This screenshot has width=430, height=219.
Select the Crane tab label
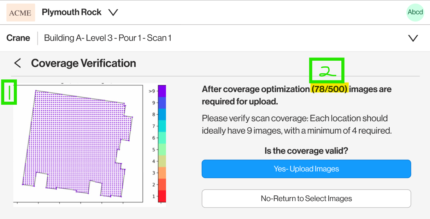coord(18,38)
